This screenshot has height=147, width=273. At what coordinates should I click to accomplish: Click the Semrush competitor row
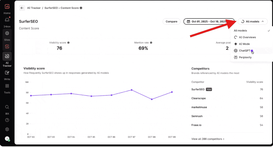[227, 116]
